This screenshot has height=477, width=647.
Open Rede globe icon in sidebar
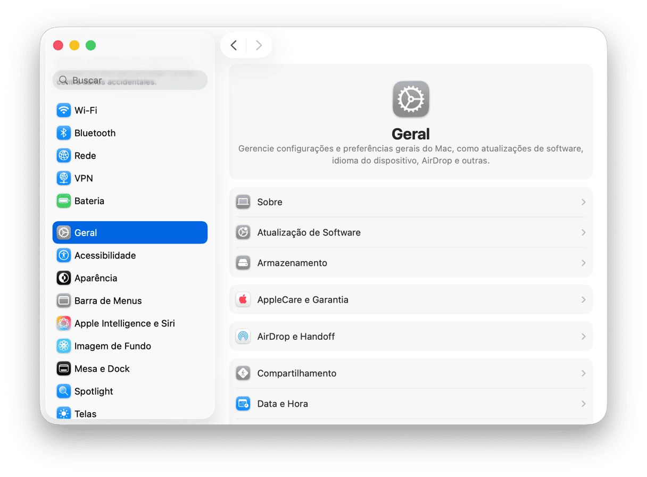64,156
